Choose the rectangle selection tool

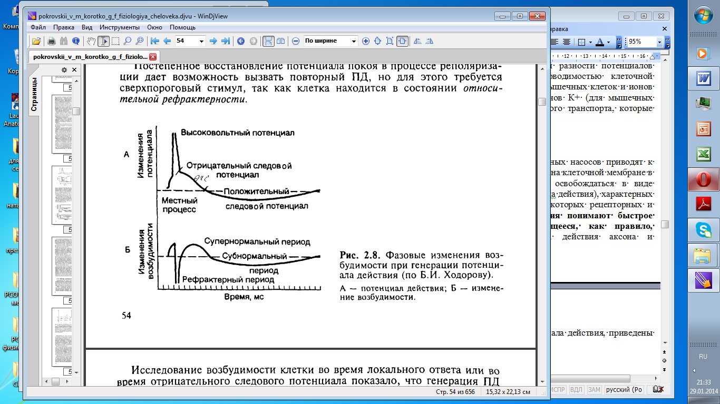(115, 41)
